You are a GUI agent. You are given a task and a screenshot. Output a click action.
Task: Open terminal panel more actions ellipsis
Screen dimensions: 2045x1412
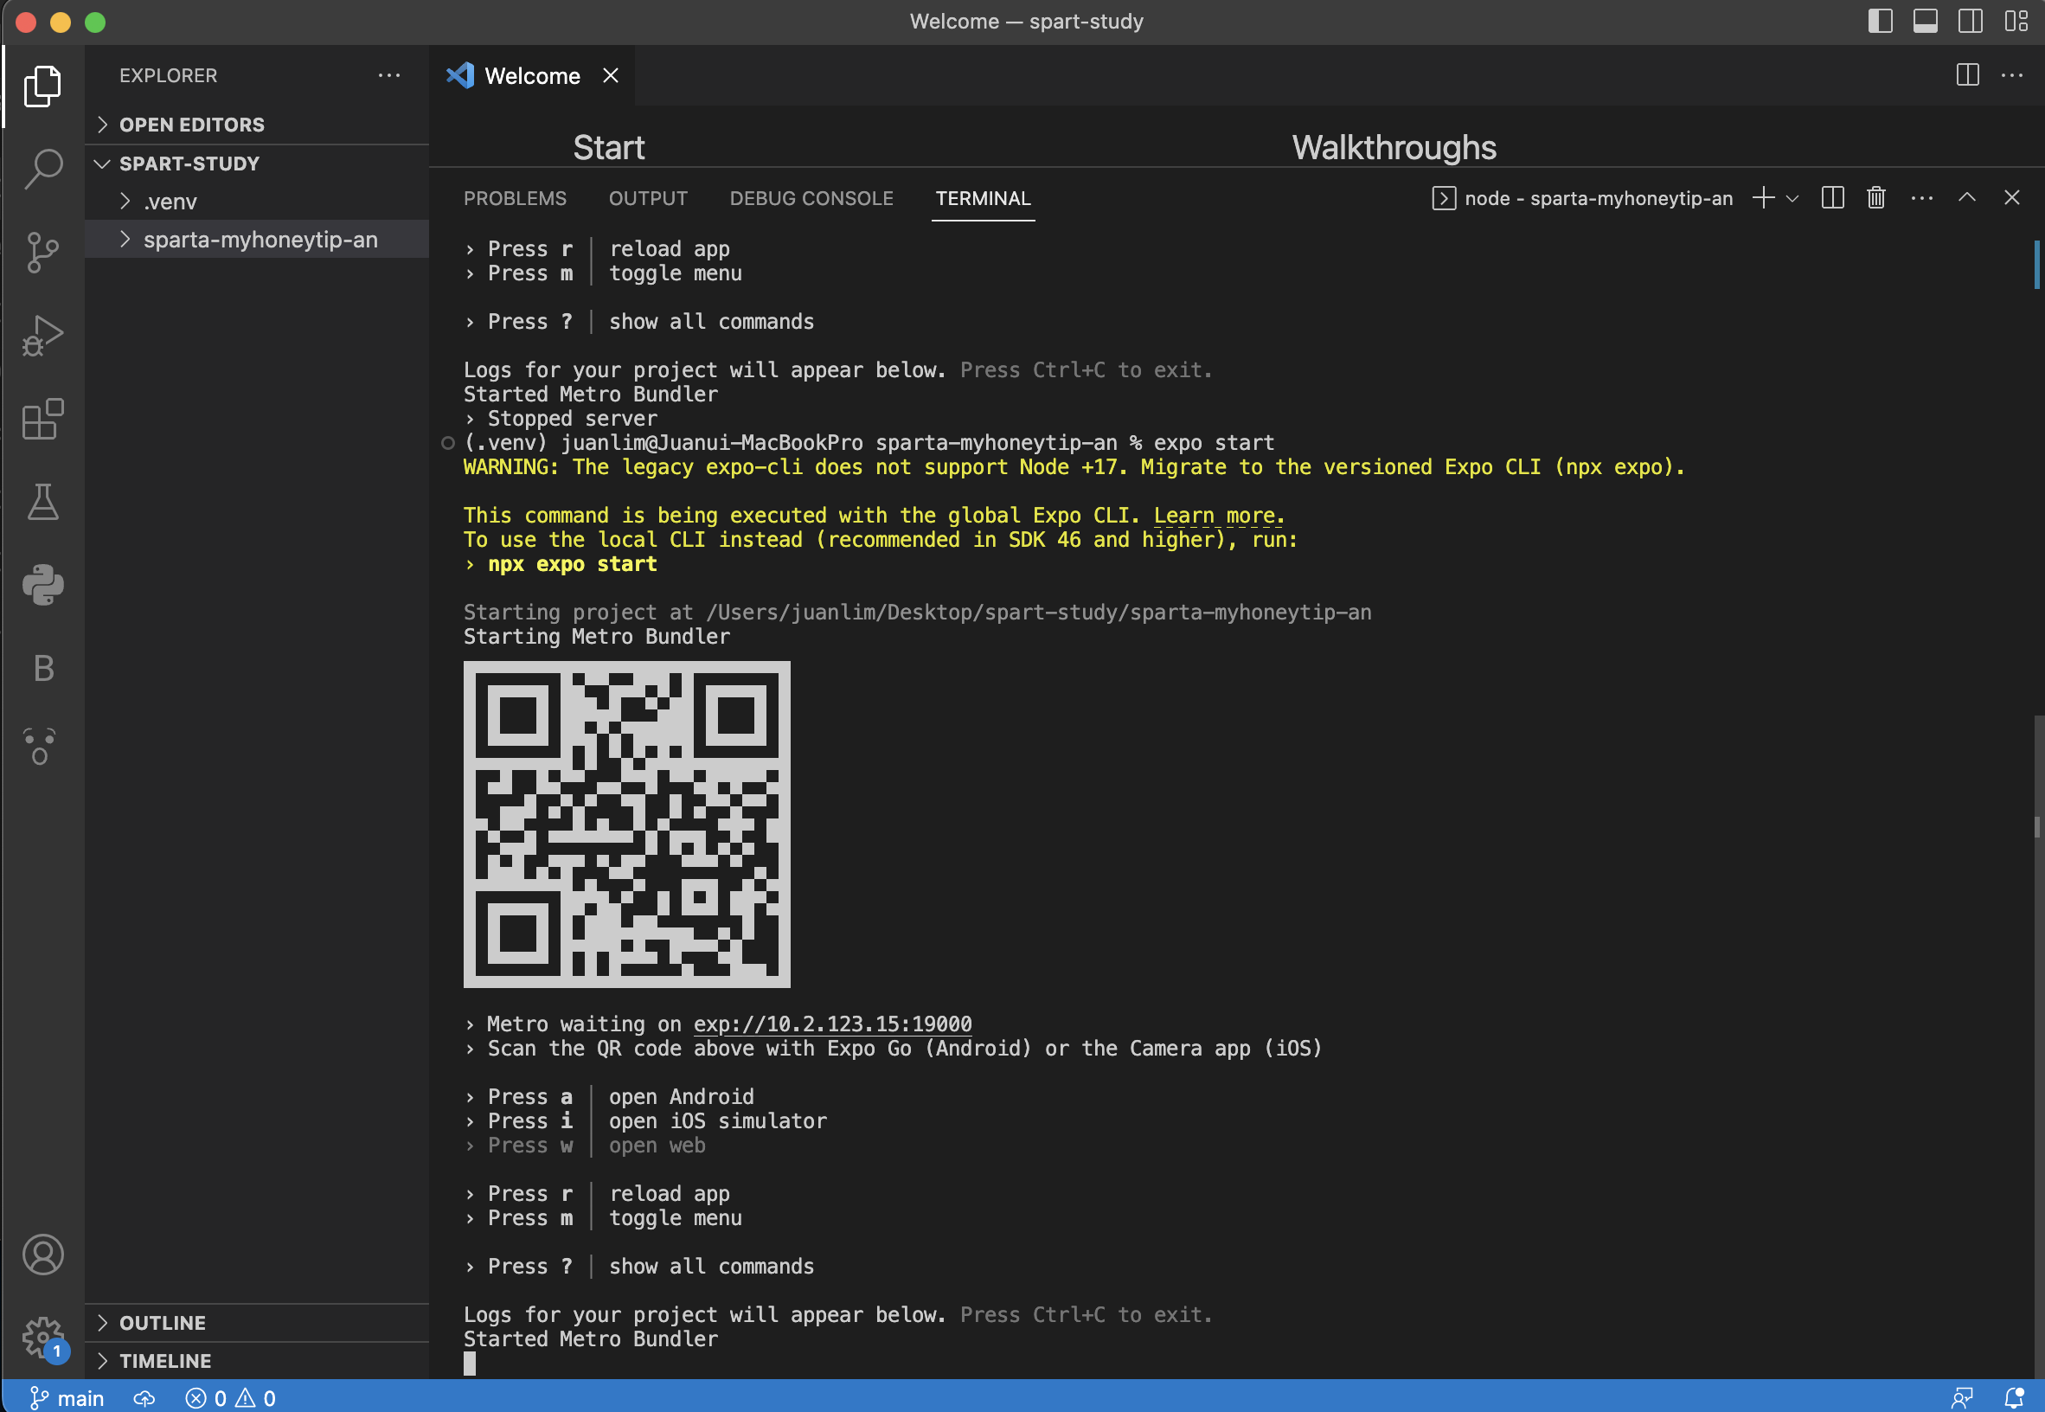1921,198
